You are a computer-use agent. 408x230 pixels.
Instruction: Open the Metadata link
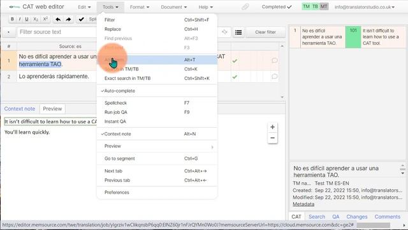tap(303, 204)
